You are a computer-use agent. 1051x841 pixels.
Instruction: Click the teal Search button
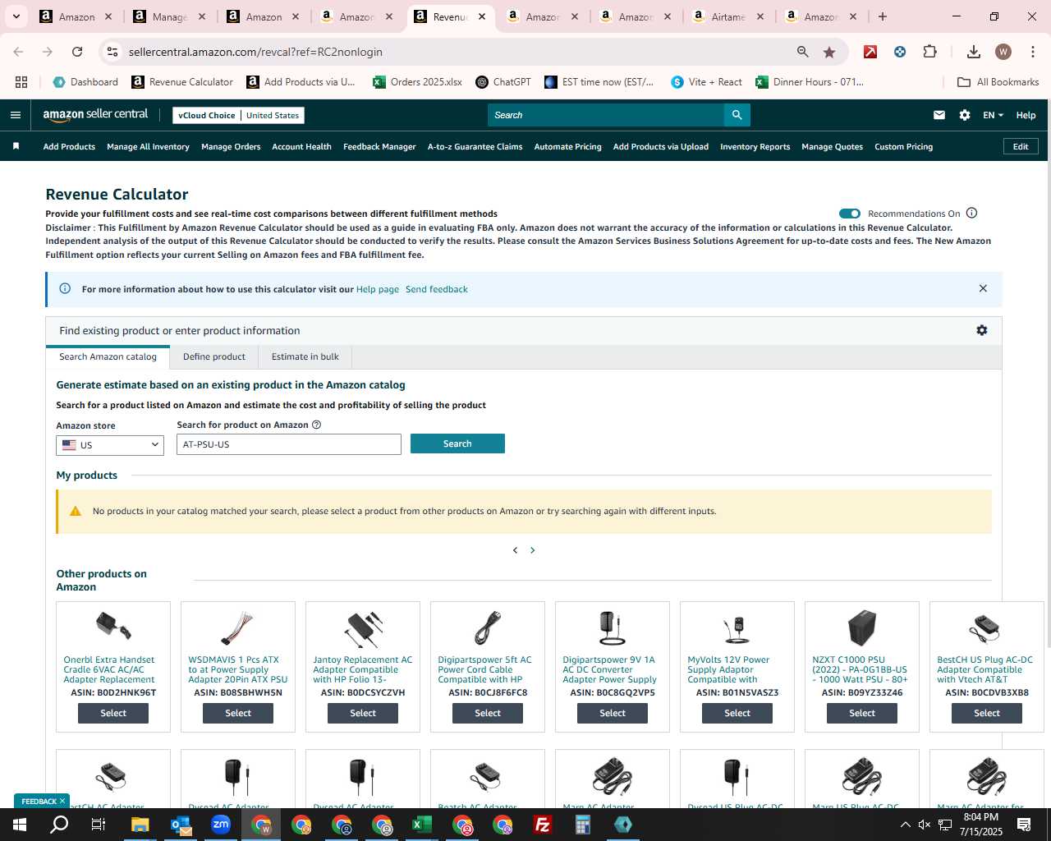(x=457, y=443)
